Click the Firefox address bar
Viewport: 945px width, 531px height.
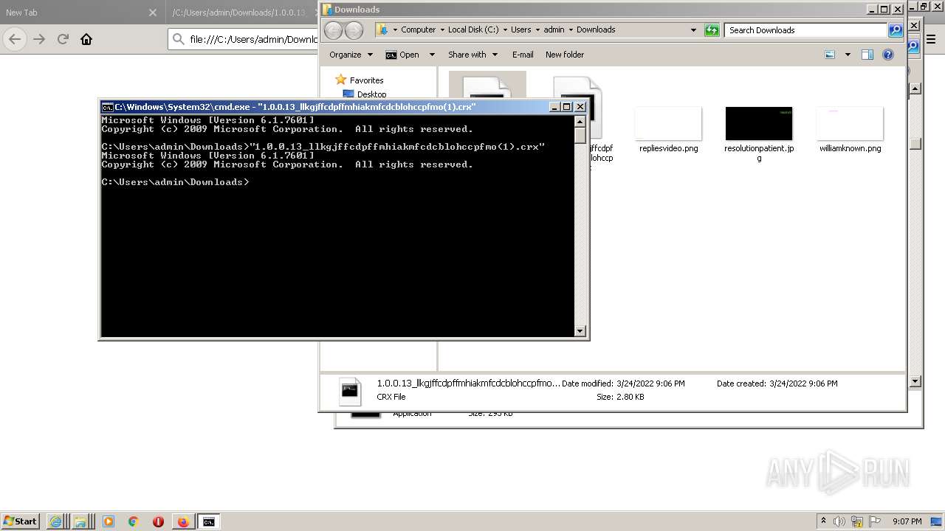click(244, 39)
